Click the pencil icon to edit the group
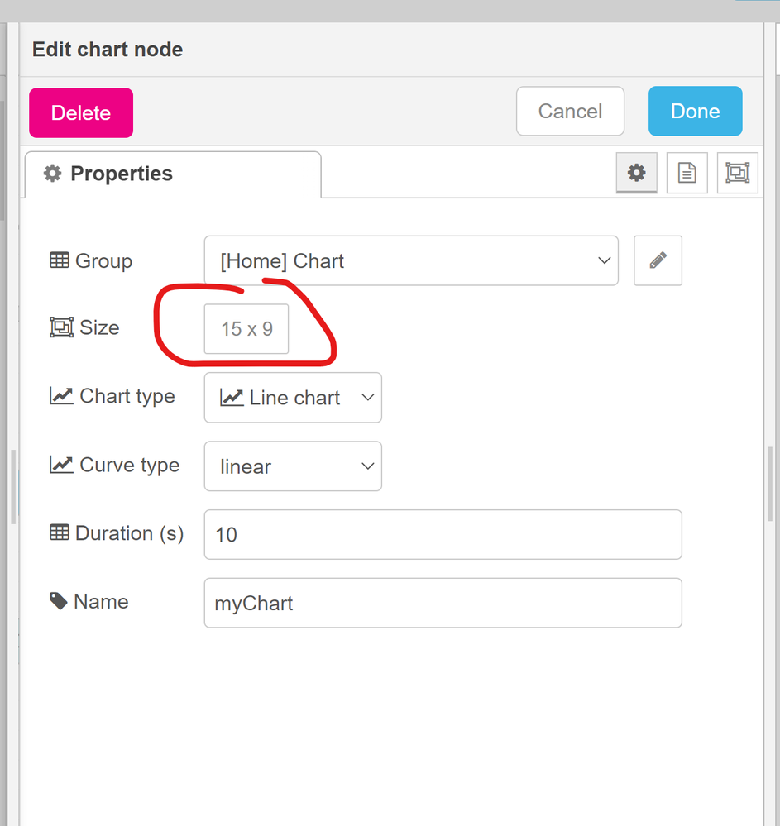The height and width of the screenshot is (826, 780). point(658,260)
